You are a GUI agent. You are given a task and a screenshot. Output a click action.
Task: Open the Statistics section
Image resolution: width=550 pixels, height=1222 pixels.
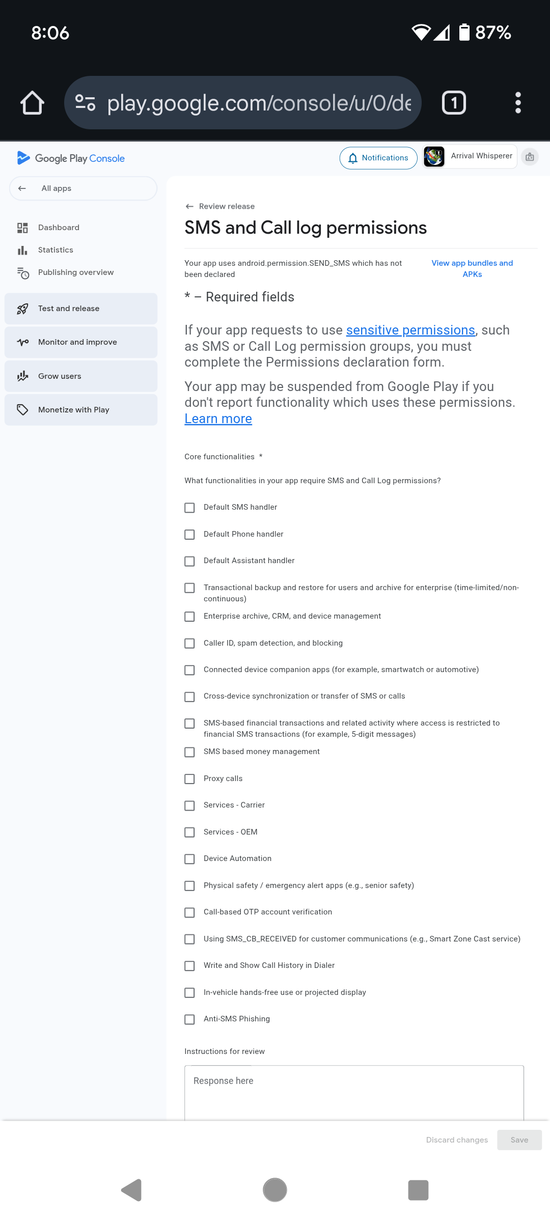(x=55, y=249)
